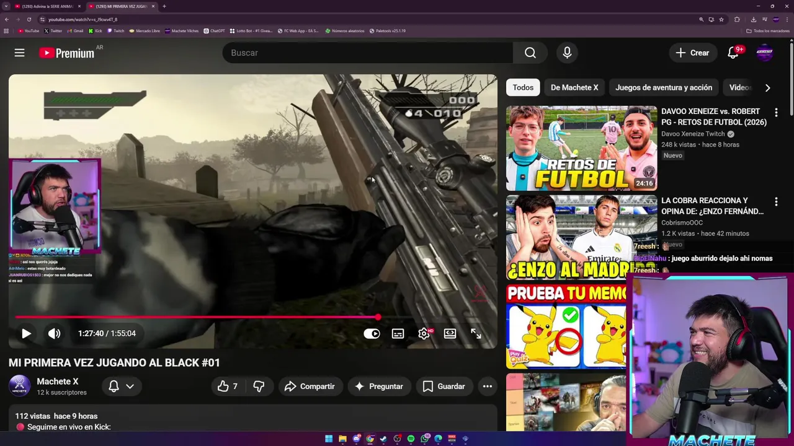
Task: Open the Windows Start menu
Action: tap(329, 439)
